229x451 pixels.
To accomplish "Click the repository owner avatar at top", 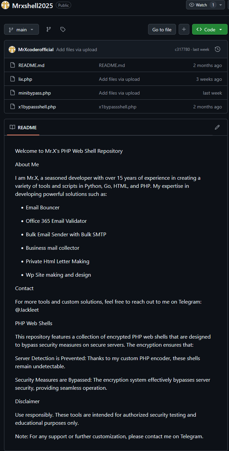I will click(5, 5).
